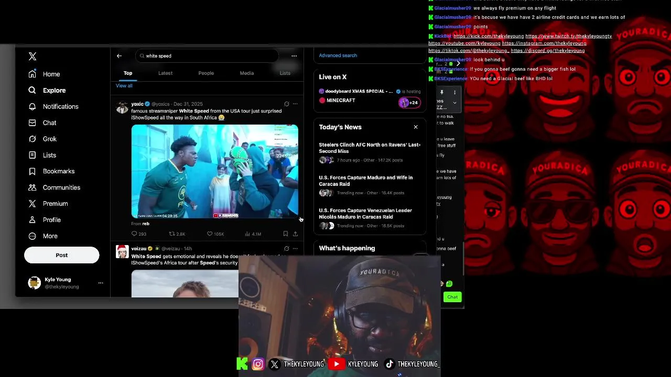Go back using the left arrow

[119, 56]
